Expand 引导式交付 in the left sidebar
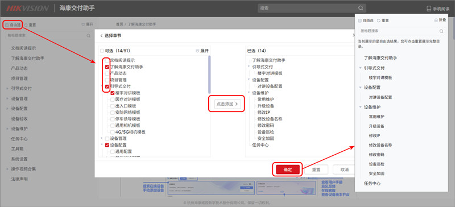The width and height of the screenshot is (455, 207). (x=7, y=89)
